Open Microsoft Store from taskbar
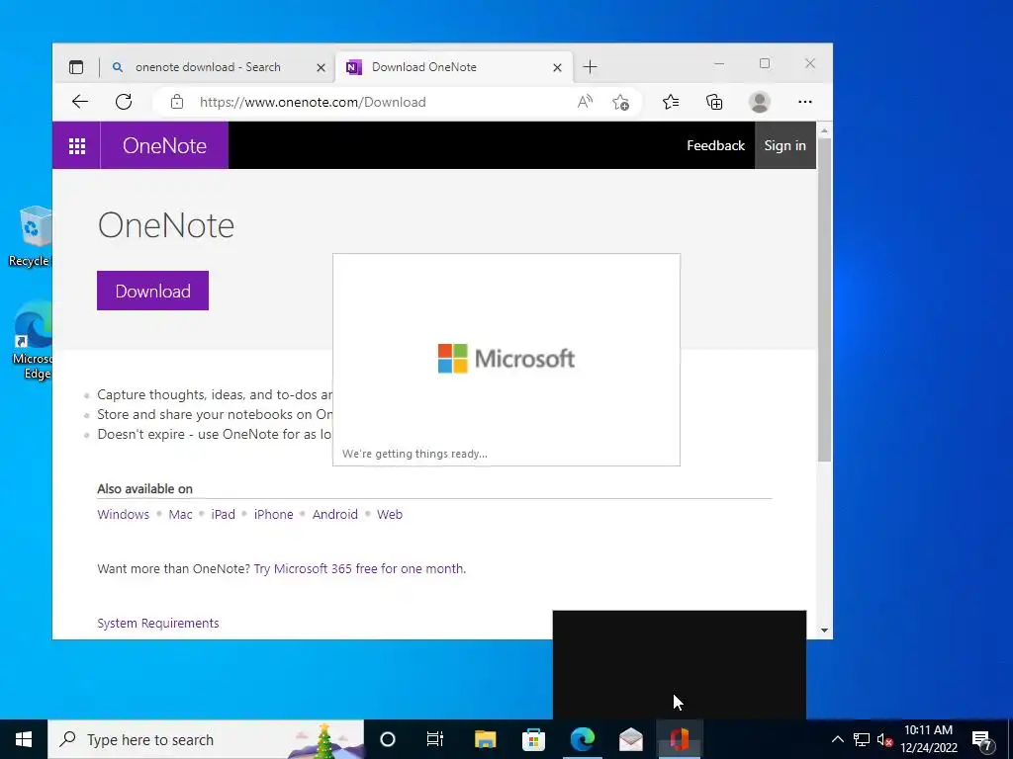This screenshot has width=1013, height=759. (x=533, y=739)
